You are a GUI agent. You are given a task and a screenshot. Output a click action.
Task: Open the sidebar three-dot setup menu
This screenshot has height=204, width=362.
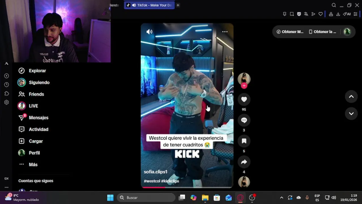click(7, 187)
